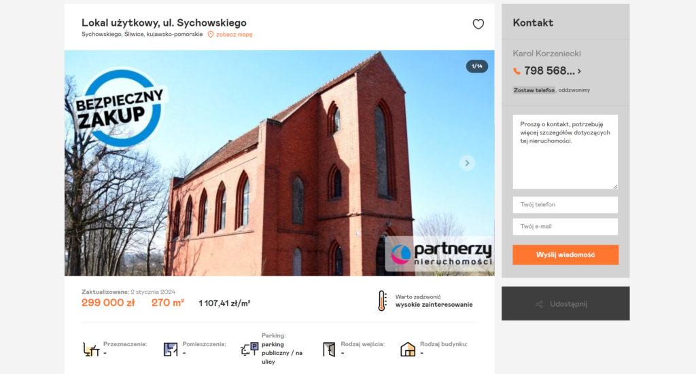Click the Pomieszczenia floor plan icon

pyautogui.click(x=171, y=350)
